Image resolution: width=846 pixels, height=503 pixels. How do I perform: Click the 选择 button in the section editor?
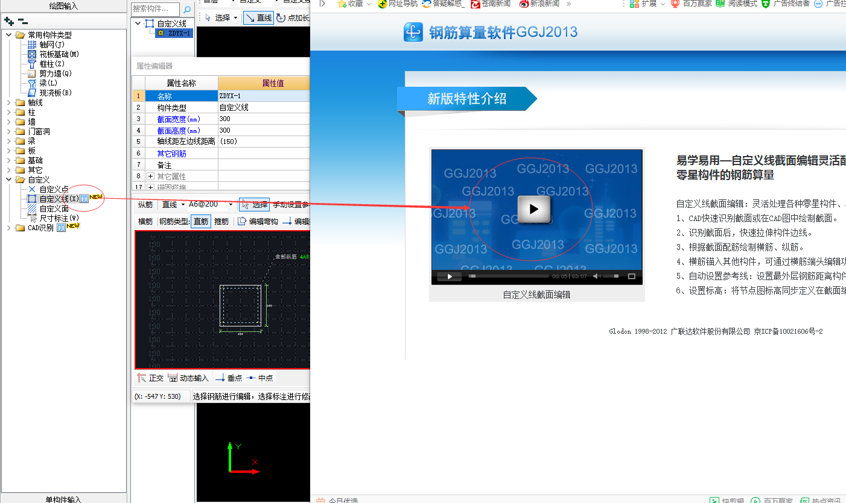click(x=255, y=205)
